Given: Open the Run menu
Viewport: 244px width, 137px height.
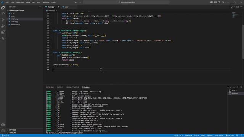Looking at the screenshot, I should pyautogui.click(x=39, y=2).
